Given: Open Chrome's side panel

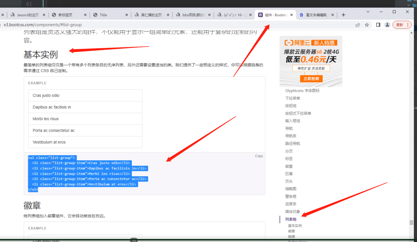Looking at the screenshot, I should [378, 25].
